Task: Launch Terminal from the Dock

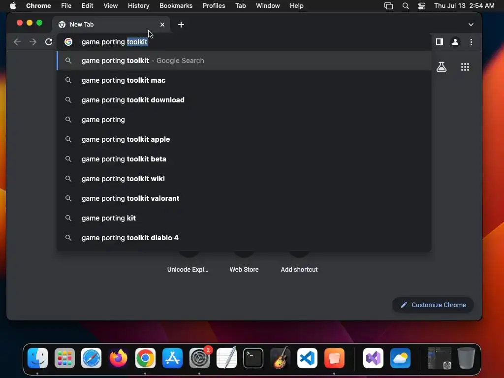Action: pyautogui.click(x=253, y=358)
